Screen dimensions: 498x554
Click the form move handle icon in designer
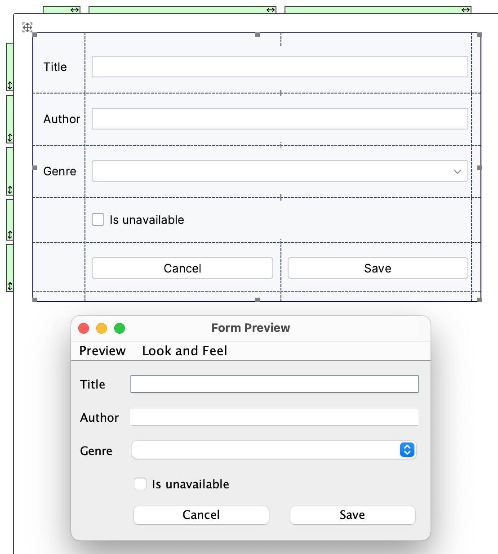click(x=27, y=27)
